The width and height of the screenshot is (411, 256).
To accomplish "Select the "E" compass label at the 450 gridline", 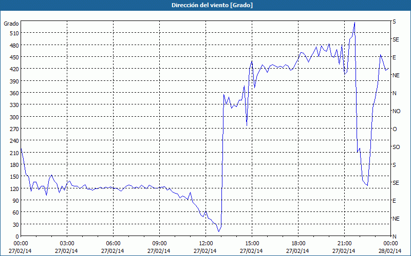I will 394,57.
